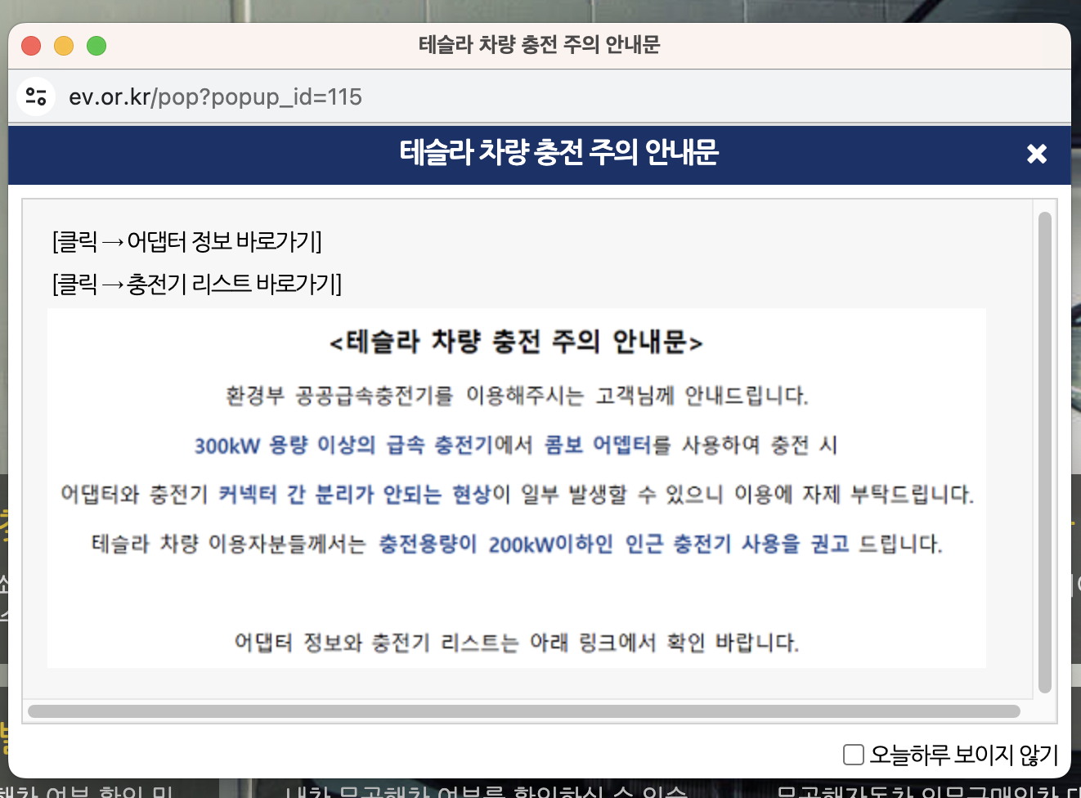The height and width of the screenshot is (798, 1081).
Task: Click the text 300kW 용량 이상의 급속 충전기
Action: [343, 446]
